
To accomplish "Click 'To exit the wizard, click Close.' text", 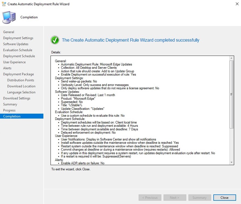I will pyautogui.click(x=71, y=169).
